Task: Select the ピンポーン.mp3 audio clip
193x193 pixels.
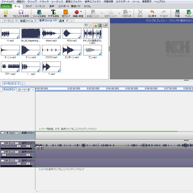Action: (72, 50)
